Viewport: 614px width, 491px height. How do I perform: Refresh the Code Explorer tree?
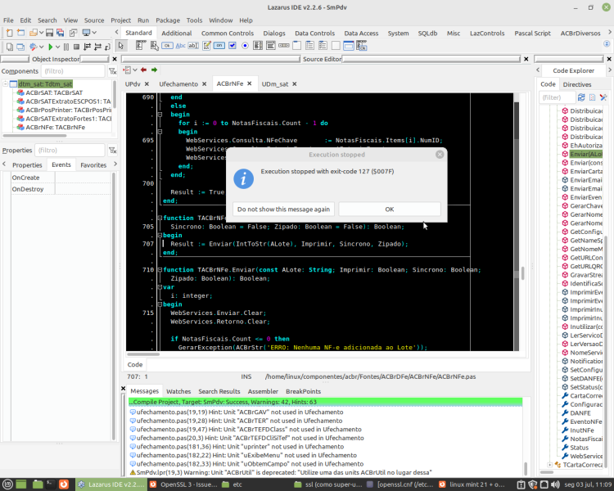581,97
